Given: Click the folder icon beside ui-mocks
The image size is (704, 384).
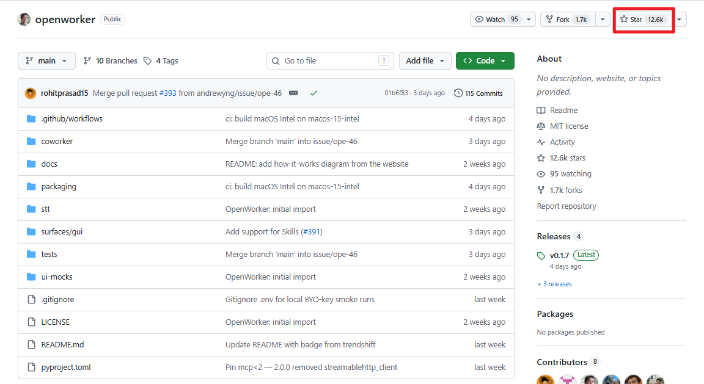Looking at the screenshot, I should point(31,277).
